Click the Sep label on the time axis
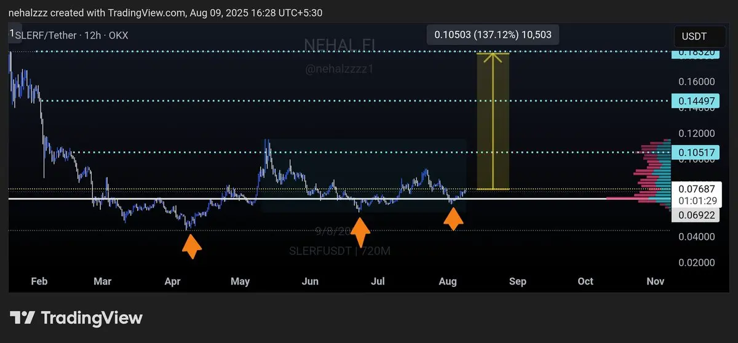Screen dimensions: 738x343 point(518,282)
